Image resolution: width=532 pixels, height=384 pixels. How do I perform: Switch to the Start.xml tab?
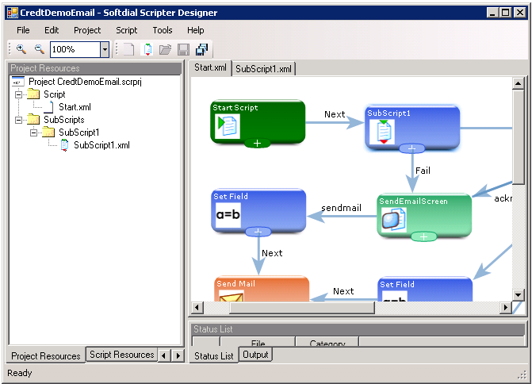click(x=210, y=67)
